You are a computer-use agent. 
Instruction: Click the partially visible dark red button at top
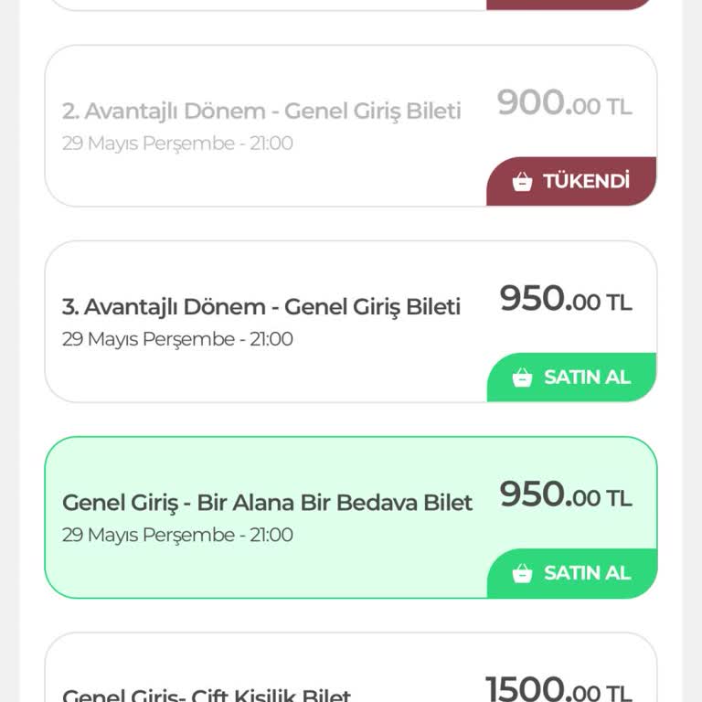coord(570,4)
